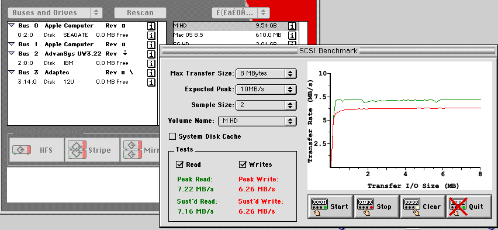The image size is (498, 230).
Task: Click the Clear results stopwatch icon
Action: tap(411, 207)
